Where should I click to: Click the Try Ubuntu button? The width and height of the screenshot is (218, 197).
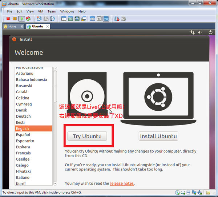tap(87, 136)
